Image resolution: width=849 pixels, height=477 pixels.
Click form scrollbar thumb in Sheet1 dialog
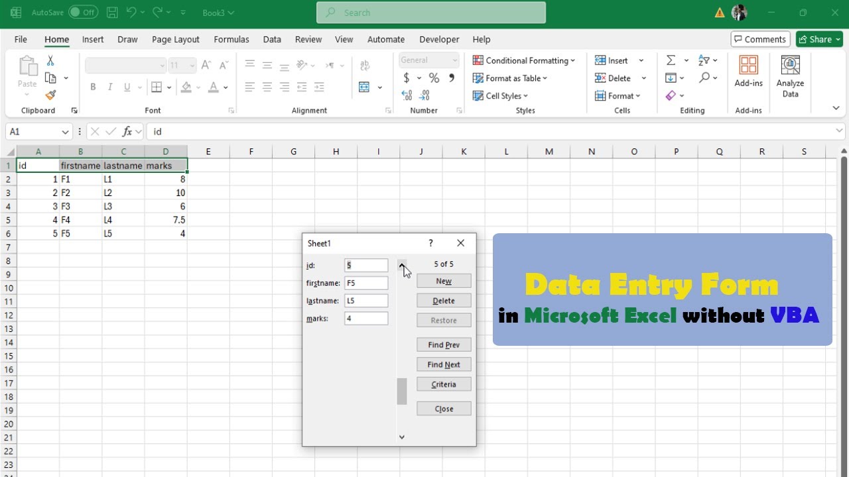pyautogui.click(x=401, y=391)
